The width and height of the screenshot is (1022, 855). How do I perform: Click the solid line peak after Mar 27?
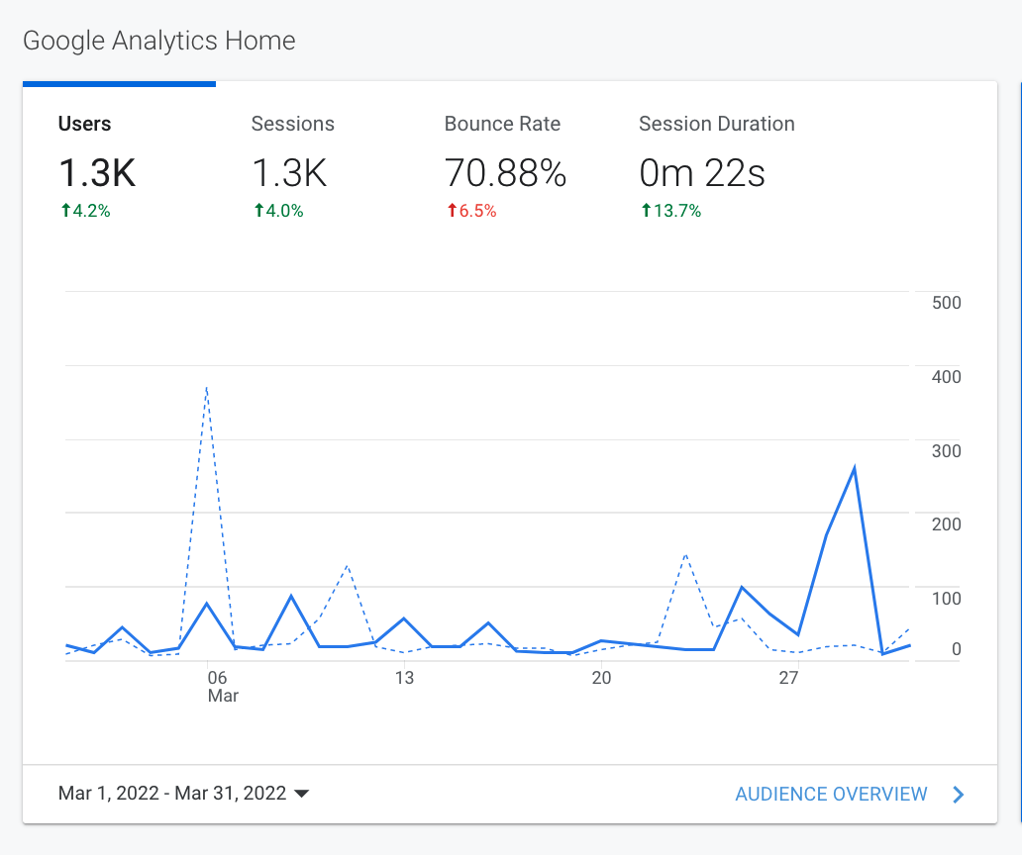pyautogui.click(x=855, y=467)
